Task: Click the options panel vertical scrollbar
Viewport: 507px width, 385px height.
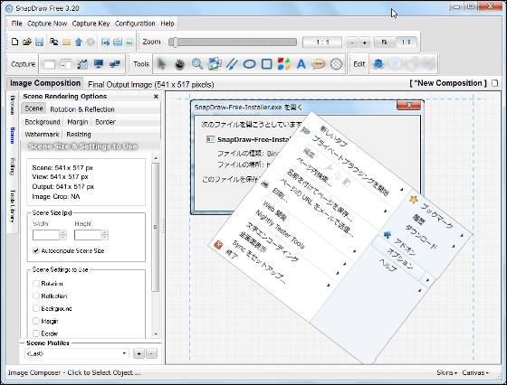Action: point(156,227)
